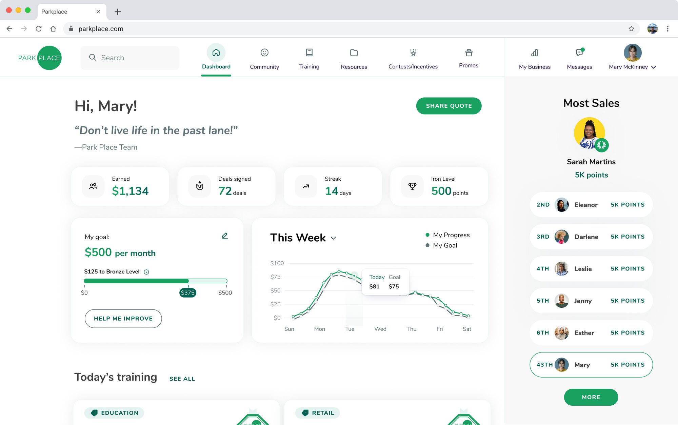Open Messages chat bubble icon

tap(580, 52)
